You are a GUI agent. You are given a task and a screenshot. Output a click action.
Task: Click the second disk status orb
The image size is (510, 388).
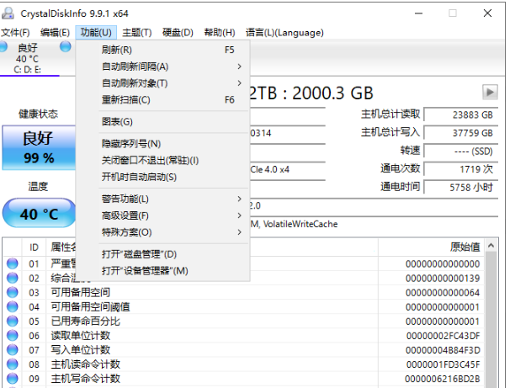[66, 47]
